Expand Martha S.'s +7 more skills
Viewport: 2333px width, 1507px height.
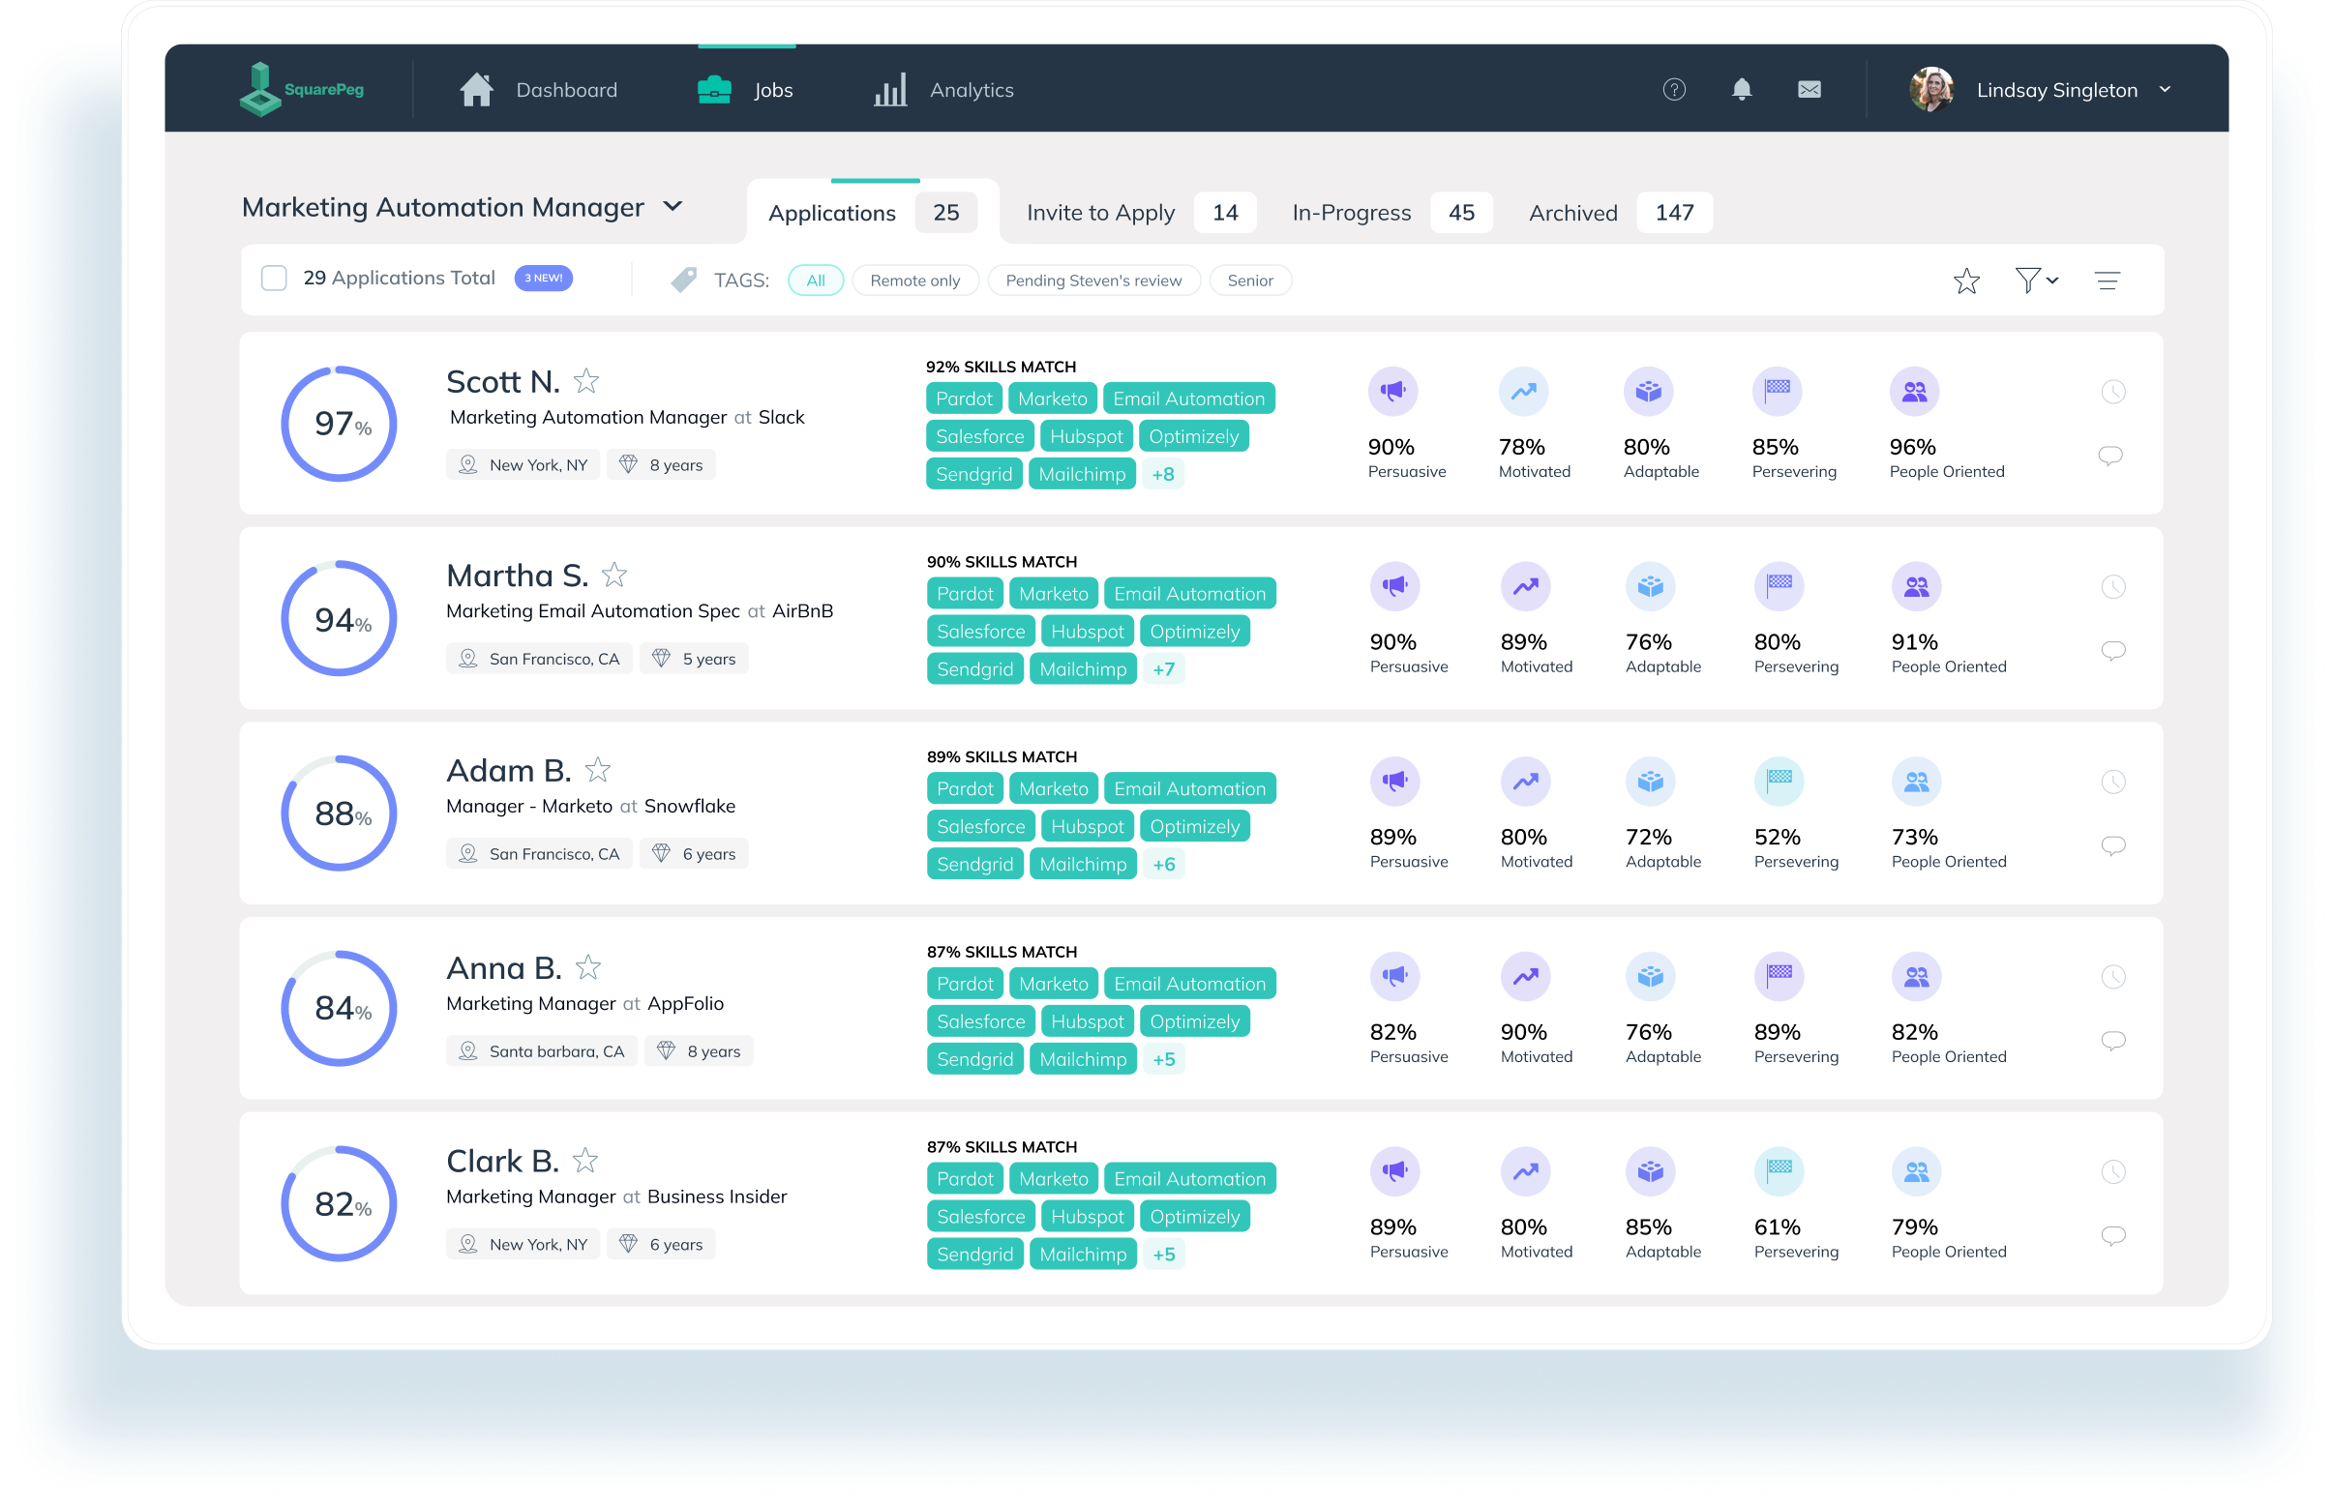(x=1163, y=669)
